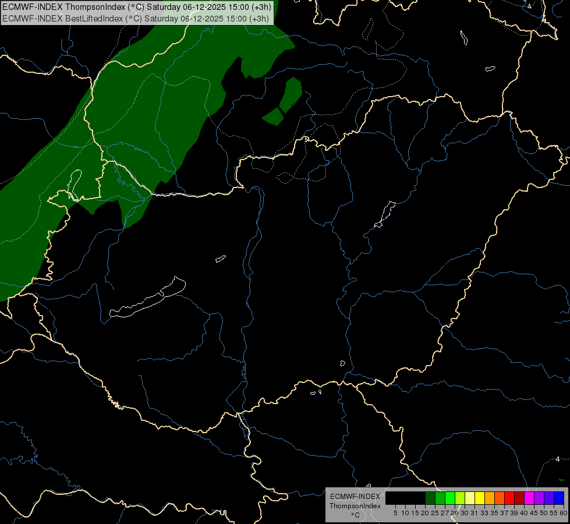Click the dark green 20–25 legend swatch
This screenshot has height=524, width=570.
[x=430, y=498]
